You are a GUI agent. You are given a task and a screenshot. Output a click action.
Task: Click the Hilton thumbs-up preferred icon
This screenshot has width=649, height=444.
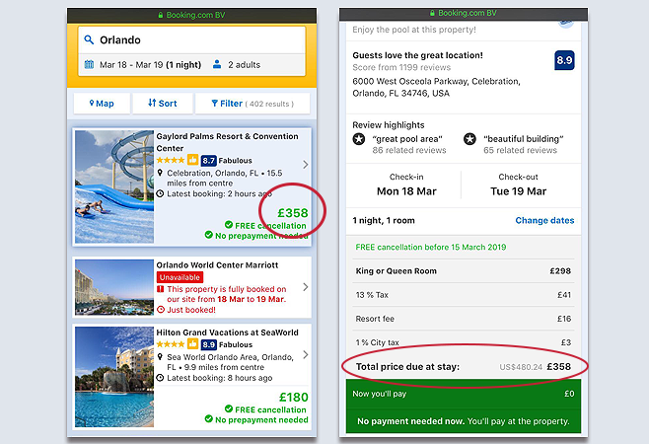[x=192, y=343]
